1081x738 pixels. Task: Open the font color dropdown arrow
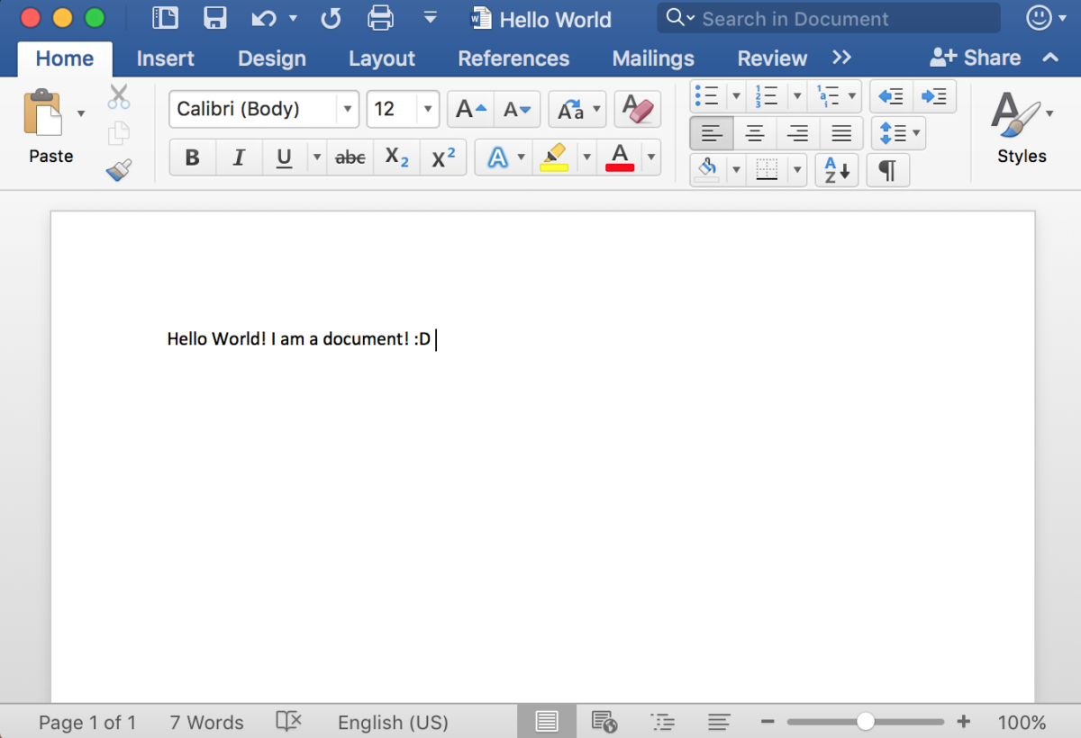(x=650, y=157)
